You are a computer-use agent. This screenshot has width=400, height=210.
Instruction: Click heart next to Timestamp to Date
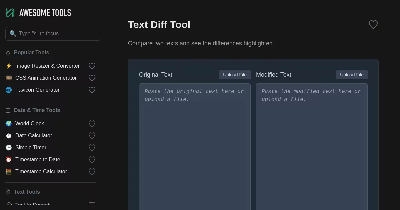92,160
